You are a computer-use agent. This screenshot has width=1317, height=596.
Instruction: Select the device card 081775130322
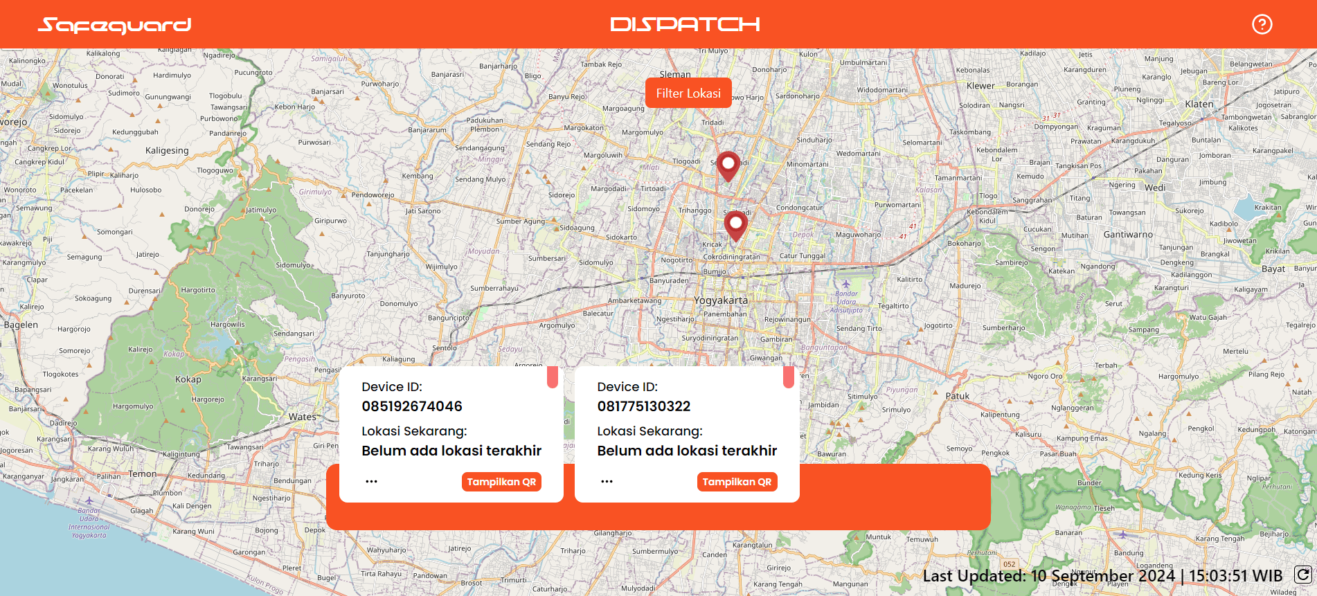point(687,434)
